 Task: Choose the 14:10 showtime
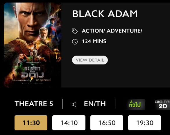pos(69,123)
